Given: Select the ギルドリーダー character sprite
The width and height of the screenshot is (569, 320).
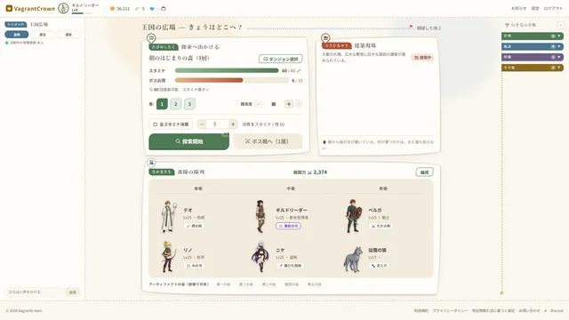Looking at the screenshot, I should pos(260,217).
